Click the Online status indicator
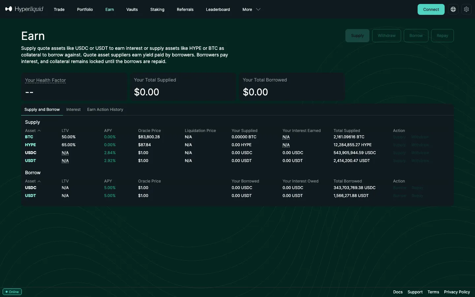475x297 pixels. point(12,292)
